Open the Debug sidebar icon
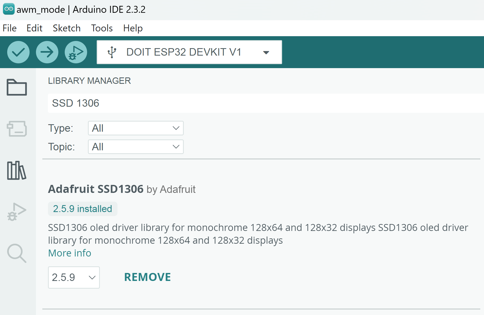 (x=17, y=212)
